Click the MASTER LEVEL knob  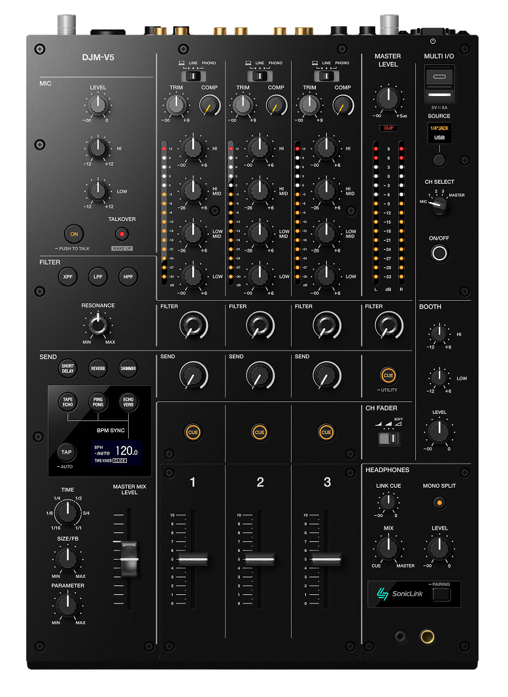coord(388,99)
